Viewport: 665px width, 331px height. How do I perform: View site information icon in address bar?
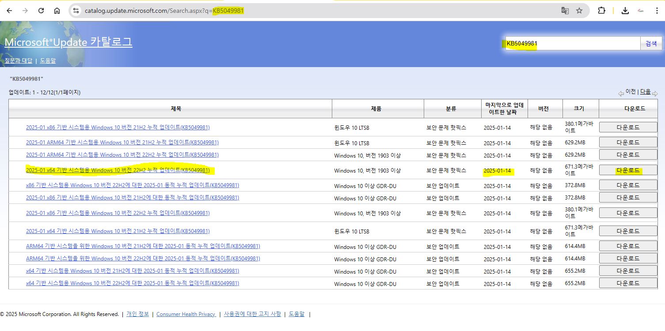pyautogui.click(x=76, y=11)
